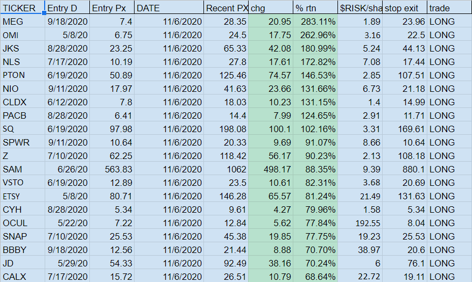
Task: Click stop exit 107.51 cell
Action: 405,75
